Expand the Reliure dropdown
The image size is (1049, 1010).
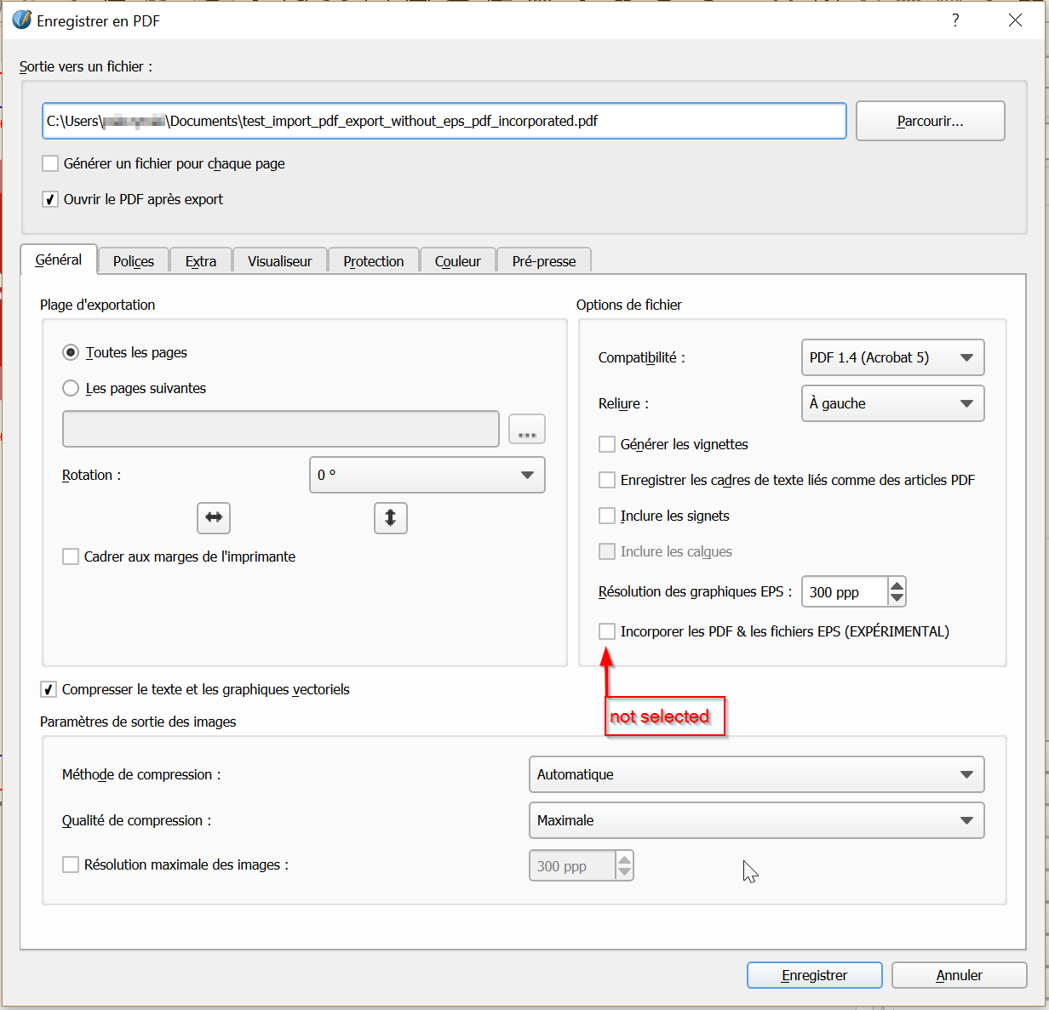pos(892,403)
